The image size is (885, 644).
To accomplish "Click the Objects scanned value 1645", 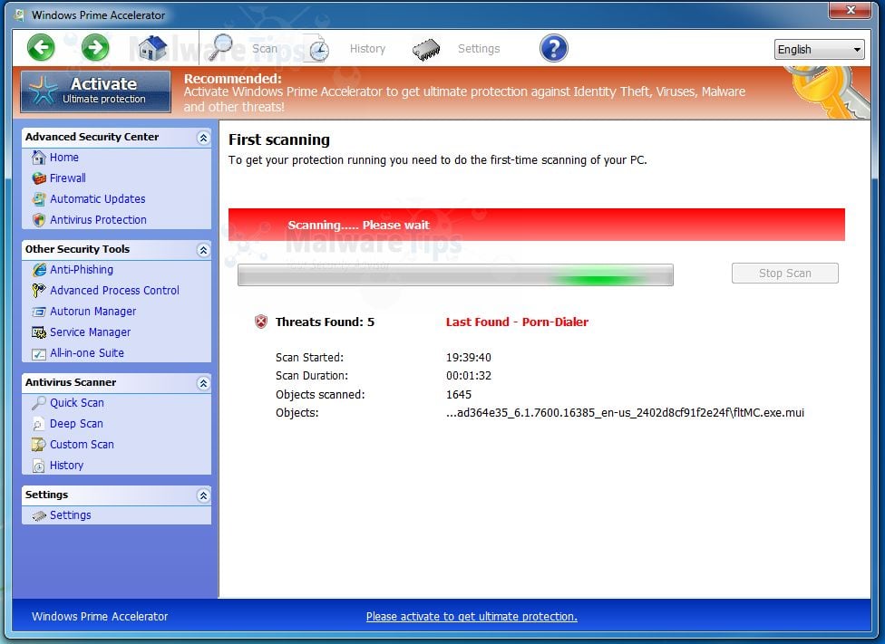I will coord(458,395).
